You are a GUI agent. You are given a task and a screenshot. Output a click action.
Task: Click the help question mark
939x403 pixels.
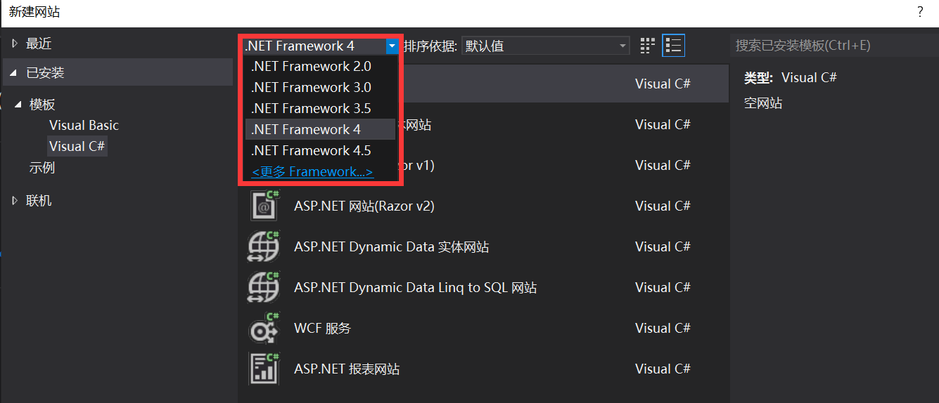coord(920,12)
